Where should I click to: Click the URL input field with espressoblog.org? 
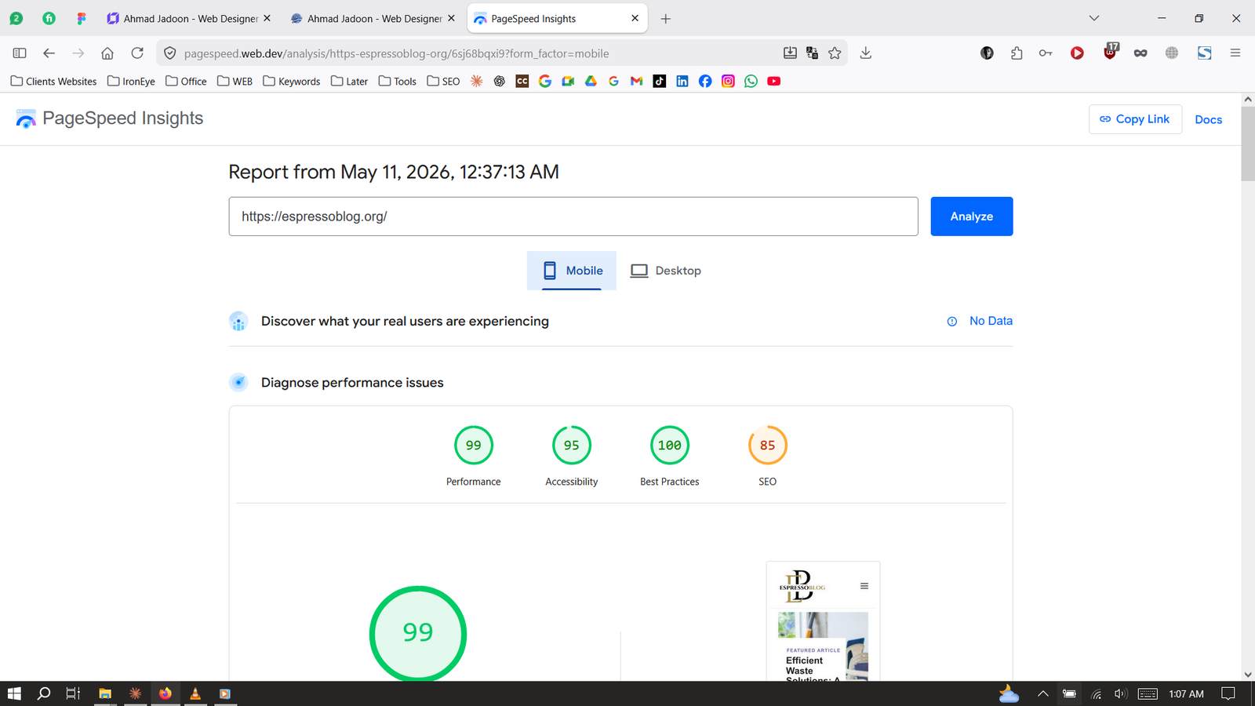(573, 217)
